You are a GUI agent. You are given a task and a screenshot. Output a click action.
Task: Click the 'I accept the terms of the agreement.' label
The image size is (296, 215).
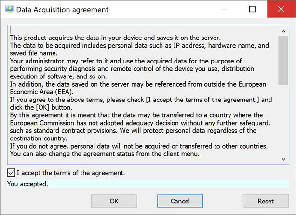[x=71, y=173]
